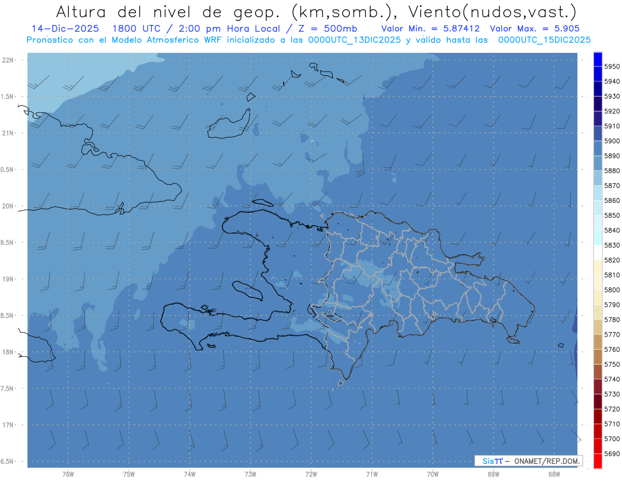Click the '73W' longitude label
The image size is (622, 481).
(250, 474)
